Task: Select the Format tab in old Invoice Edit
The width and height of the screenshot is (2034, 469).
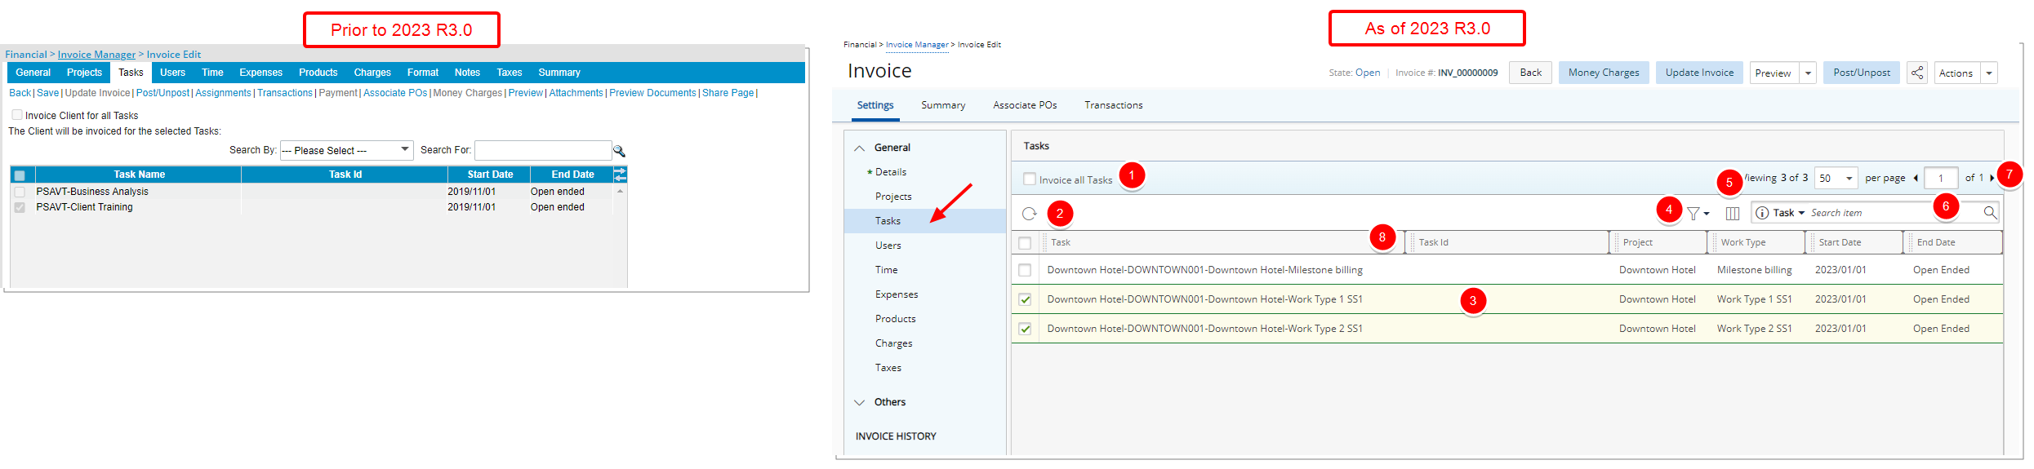Action: (423, 73)
